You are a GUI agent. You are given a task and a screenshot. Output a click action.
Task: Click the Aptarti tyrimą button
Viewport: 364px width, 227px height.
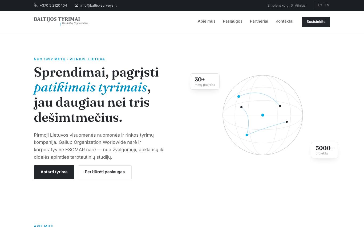pyautogui.click(x=54, y=172)
